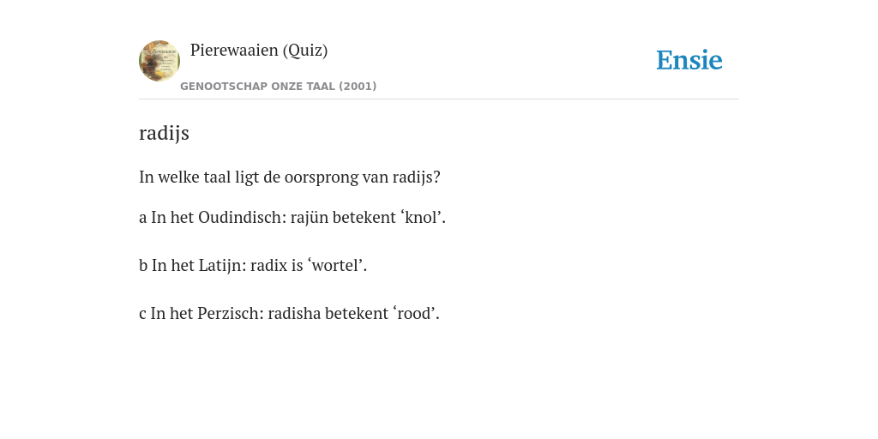Choose answer a, Oudindisch rajün
The height and width of the screenshot is (439, 878).
[x=292, y=217]
